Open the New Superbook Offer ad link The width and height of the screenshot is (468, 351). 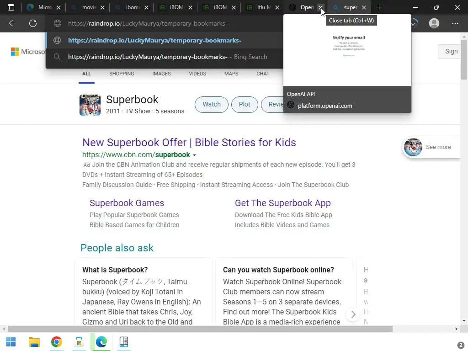tap(189, 143)
